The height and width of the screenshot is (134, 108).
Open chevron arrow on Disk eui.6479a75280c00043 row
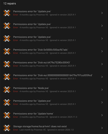point(102,64)
